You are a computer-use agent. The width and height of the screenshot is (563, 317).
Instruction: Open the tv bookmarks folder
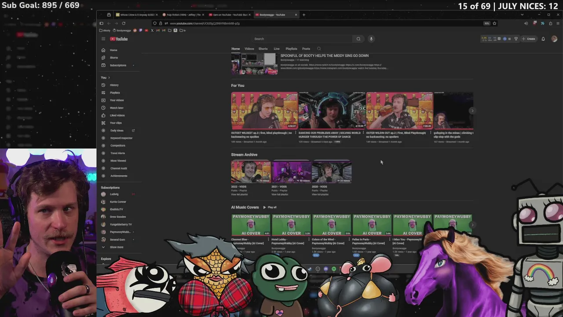(183, 30)
